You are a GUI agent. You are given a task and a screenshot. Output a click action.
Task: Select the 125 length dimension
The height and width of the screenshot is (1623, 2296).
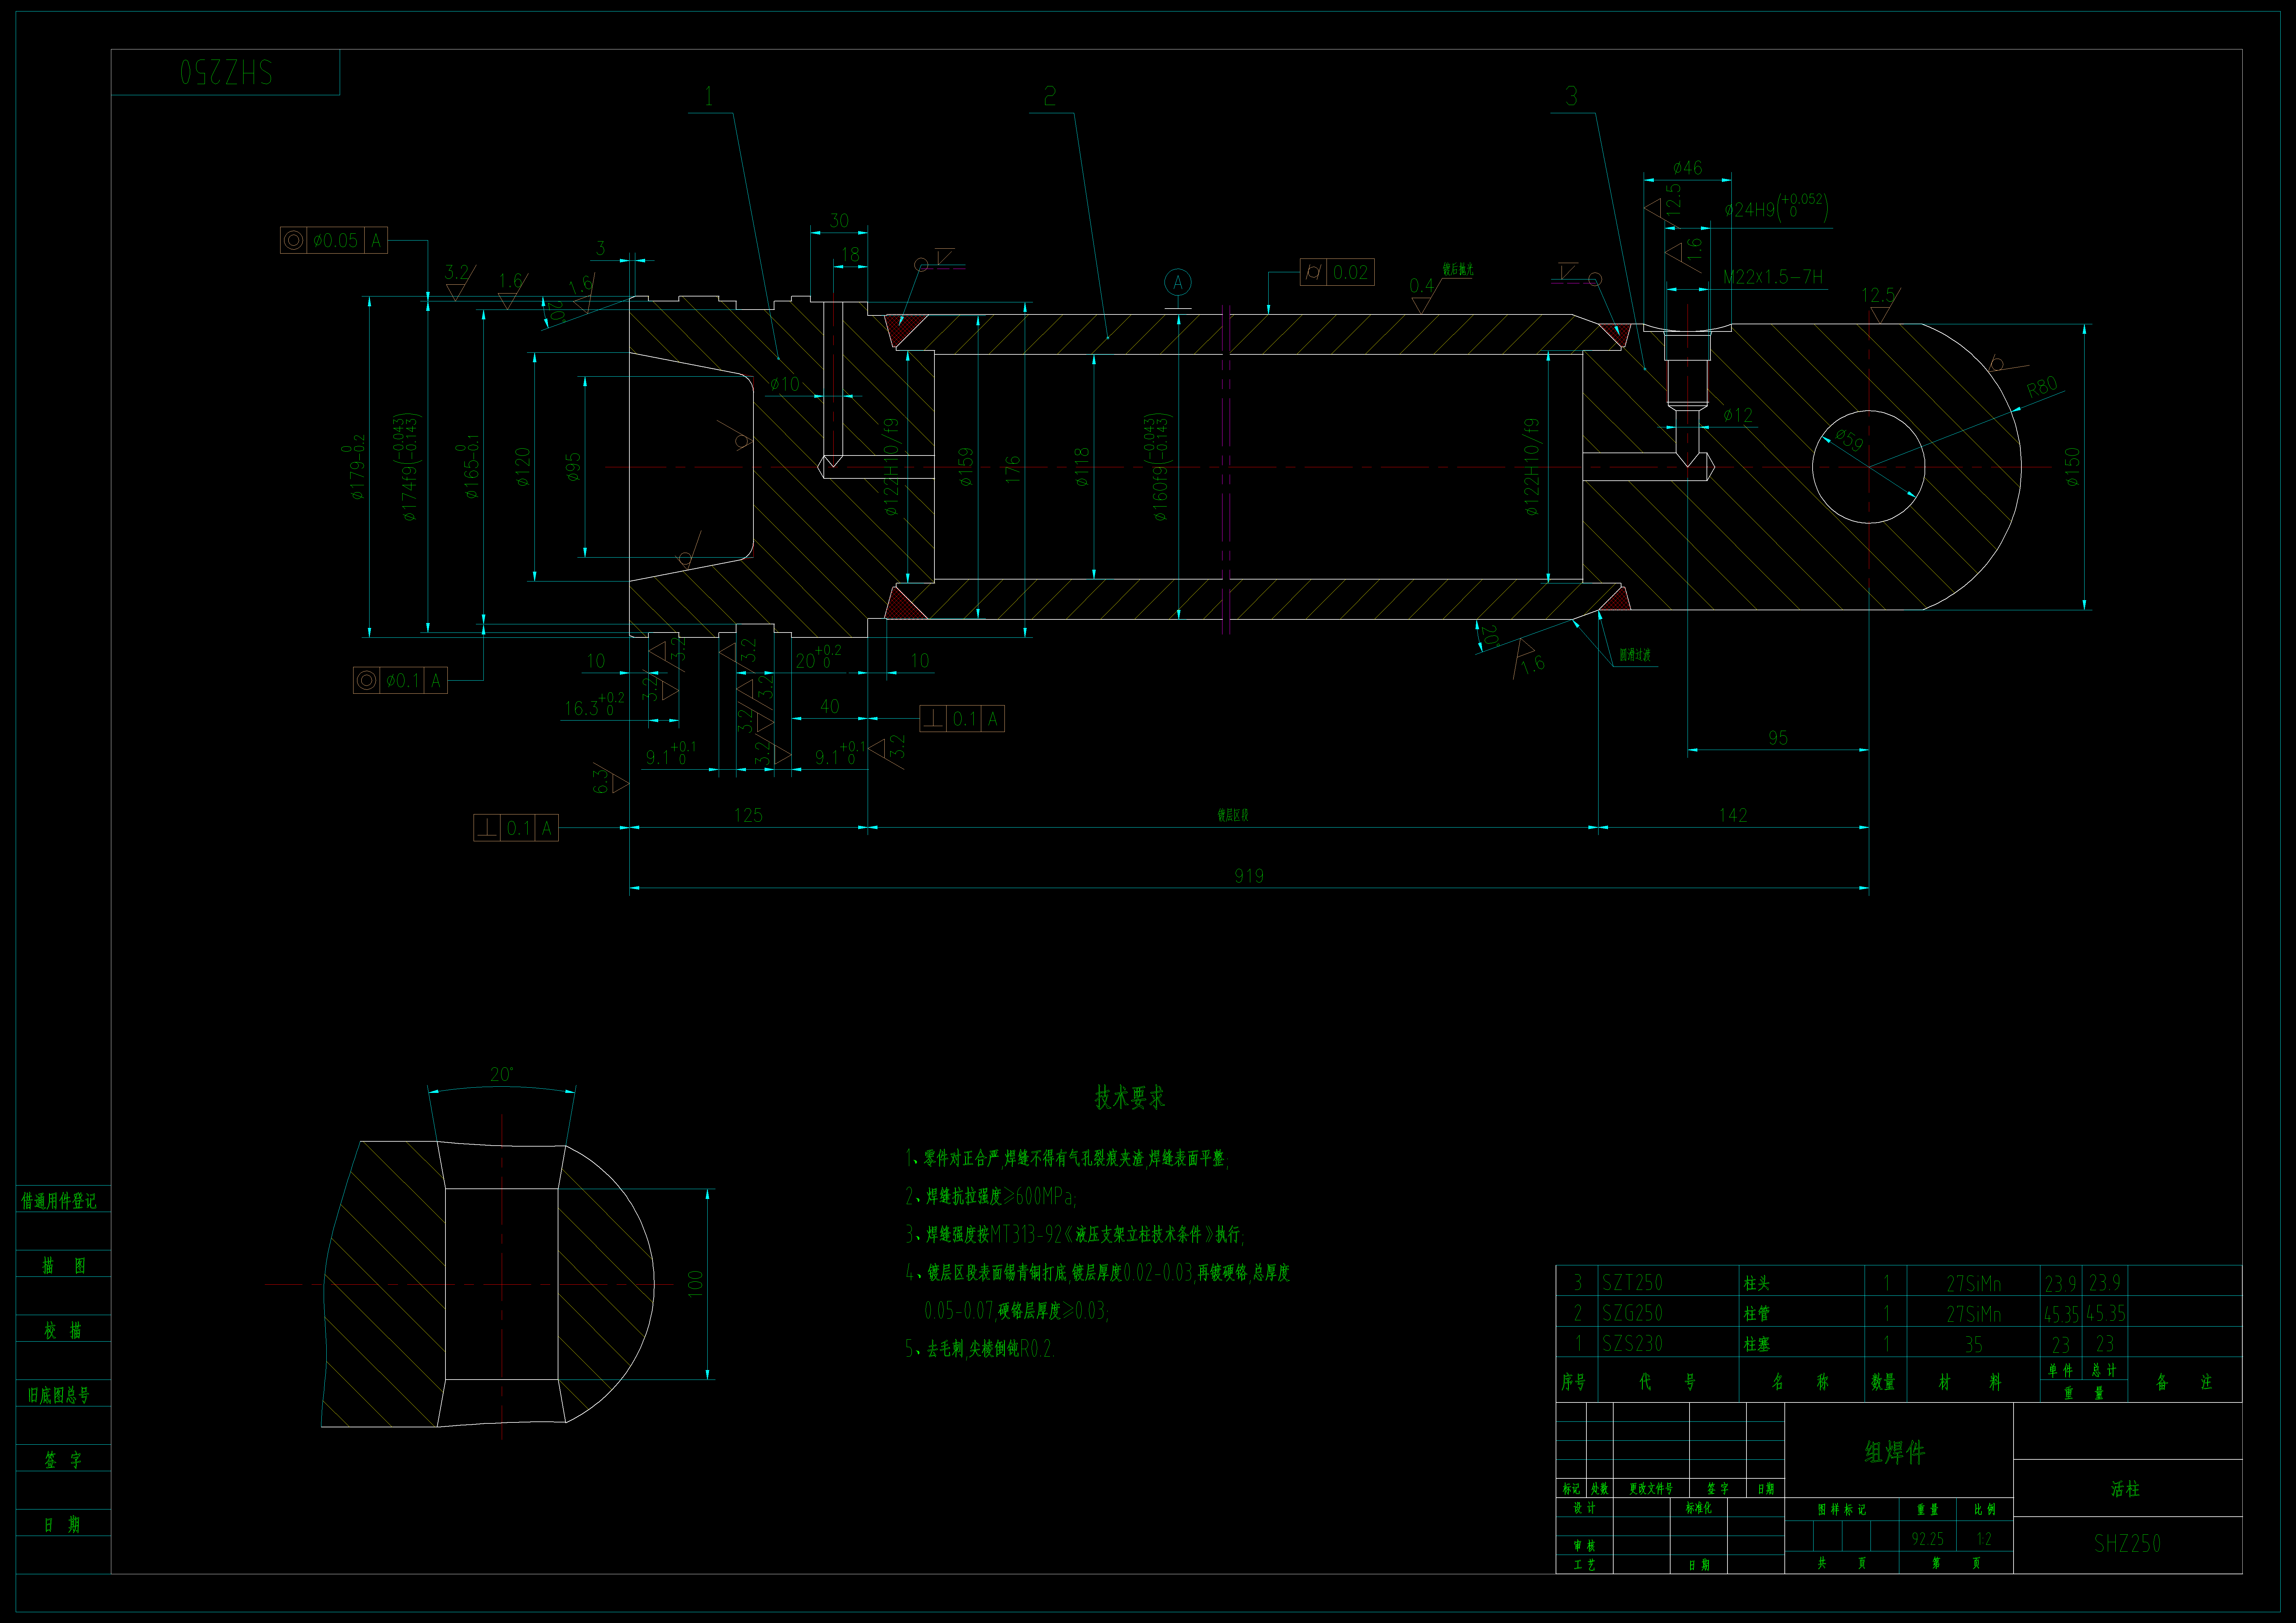pos(748,815)
